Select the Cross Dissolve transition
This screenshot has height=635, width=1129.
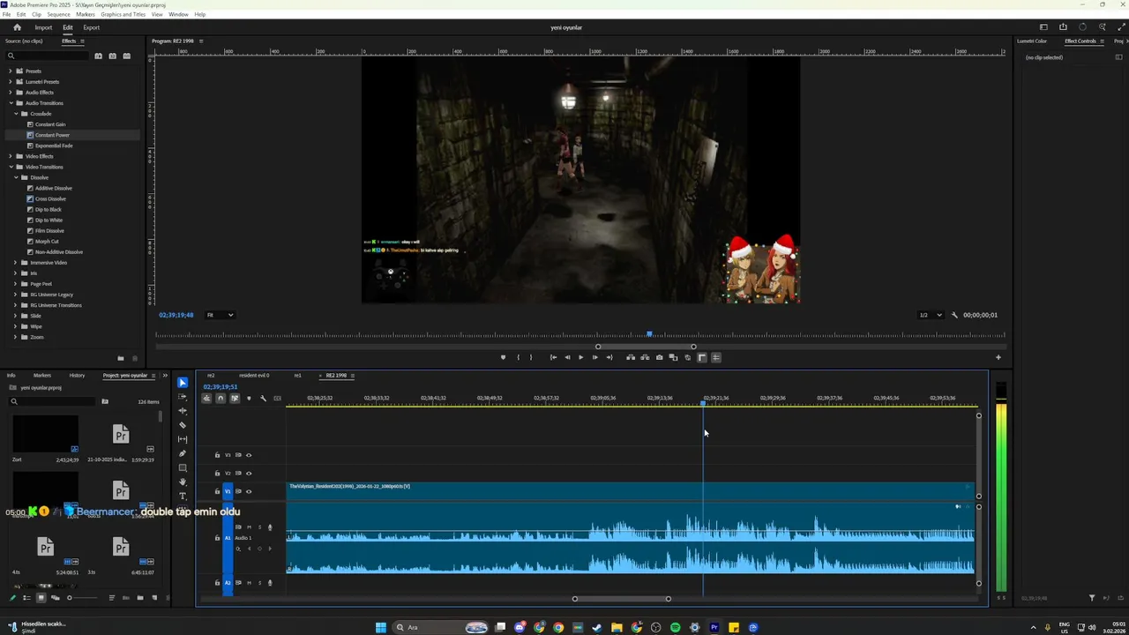point(50,198)
